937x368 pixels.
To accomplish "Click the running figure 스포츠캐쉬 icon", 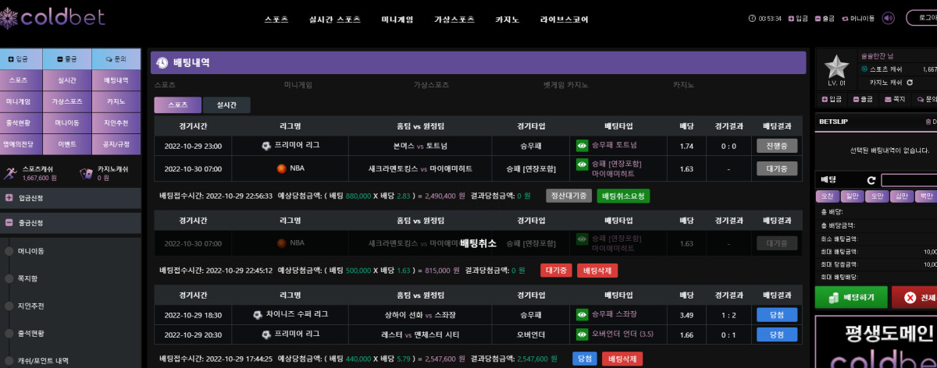I will pos(10,173).
